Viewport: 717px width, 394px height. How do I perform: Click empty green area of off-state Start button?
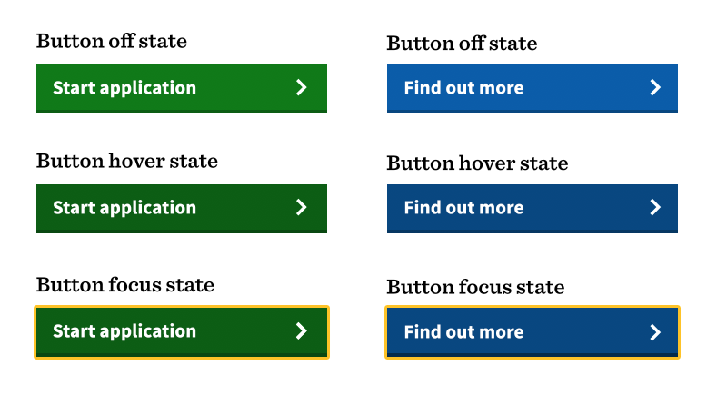(245, 87)
